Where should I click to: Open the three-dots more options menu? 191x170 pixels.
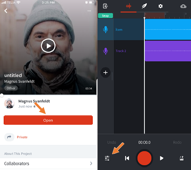click(89, 11)
